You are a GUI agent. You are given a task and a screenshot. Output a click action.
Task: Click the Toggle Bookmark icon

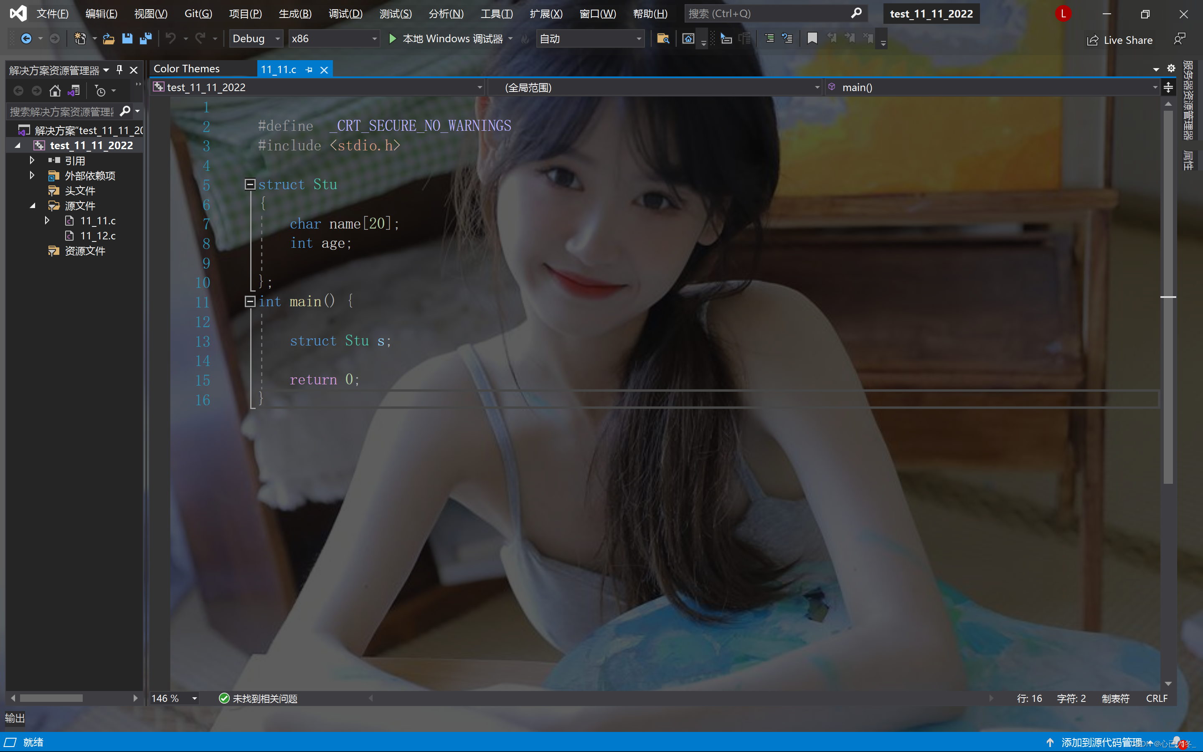tap(812, 39)
